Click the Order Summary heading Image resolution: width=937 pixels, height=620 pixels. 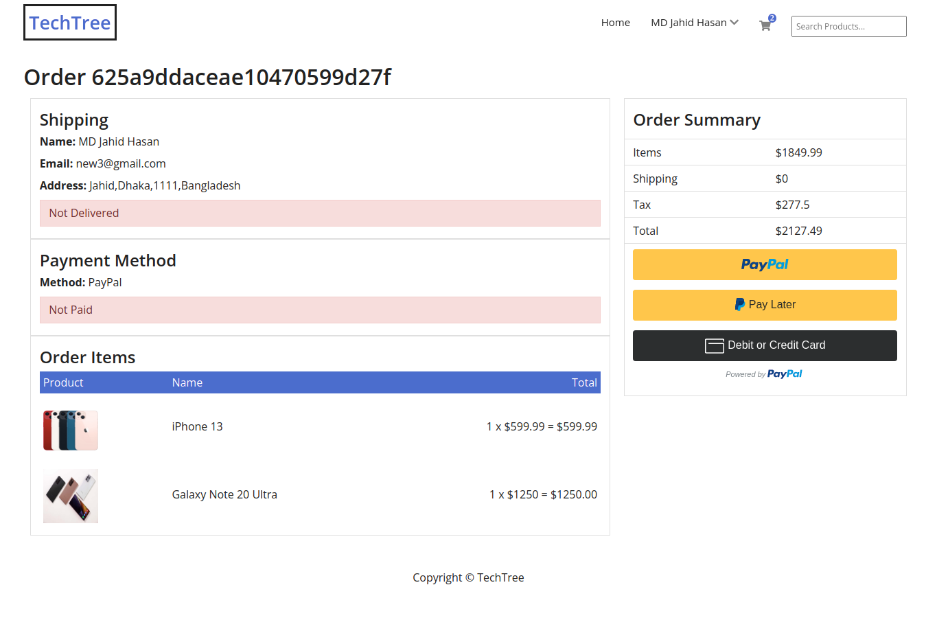pyautogui.click(x=697, y=120)
